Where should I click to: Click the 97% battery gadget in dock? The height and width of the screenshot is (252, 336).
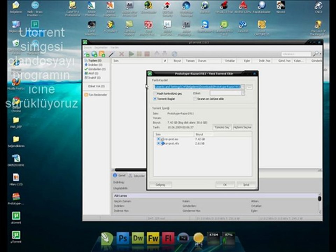click(229, 238)
